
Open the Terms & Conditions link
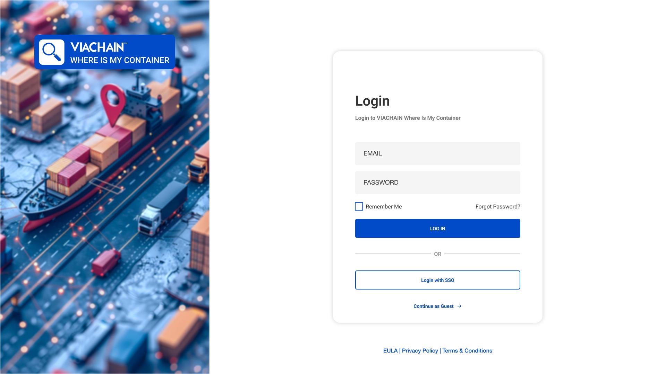(467, 351)
